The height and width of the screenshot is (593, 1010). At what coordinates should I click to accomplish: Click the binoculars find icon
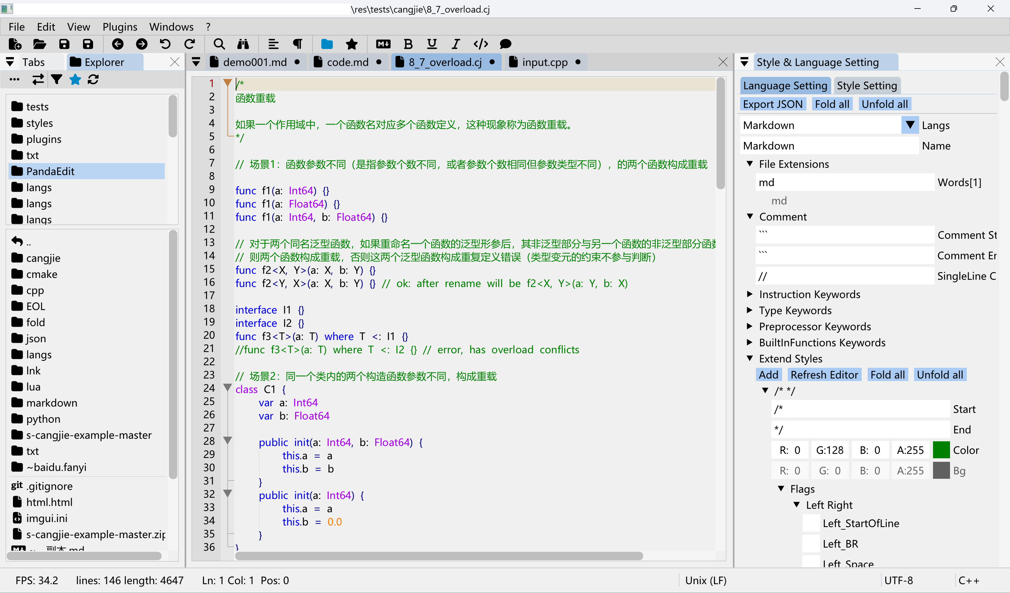point(243,44)
